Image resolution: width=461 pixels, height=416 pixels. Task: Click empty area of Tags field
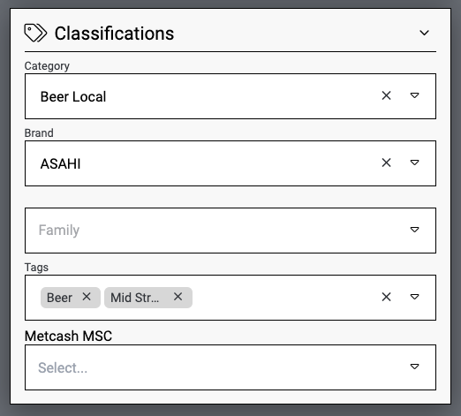click(283, 298)
